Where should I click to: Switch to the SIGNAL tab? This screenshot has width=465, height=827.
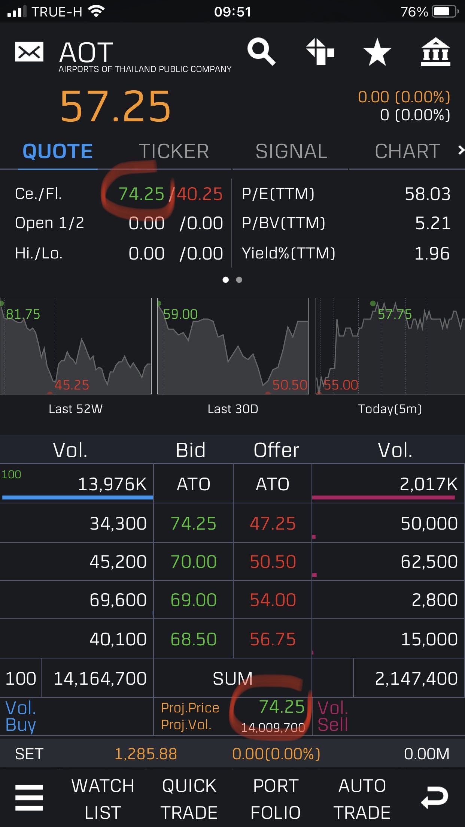pos(291,151)
